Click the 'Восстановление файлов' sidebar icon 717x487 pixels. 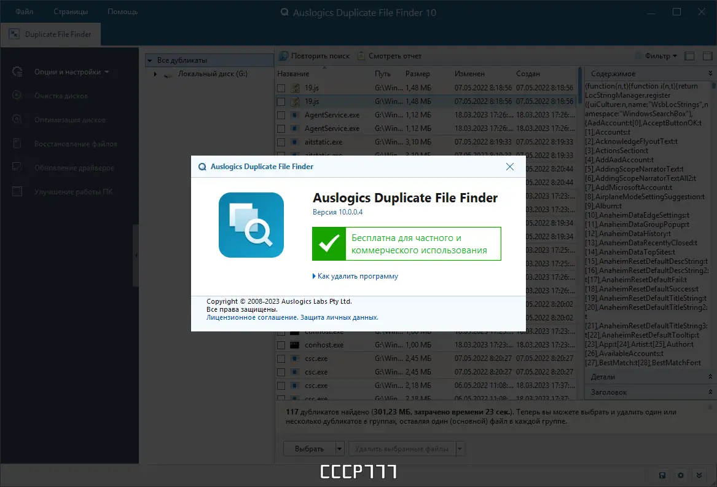(17, 143)
